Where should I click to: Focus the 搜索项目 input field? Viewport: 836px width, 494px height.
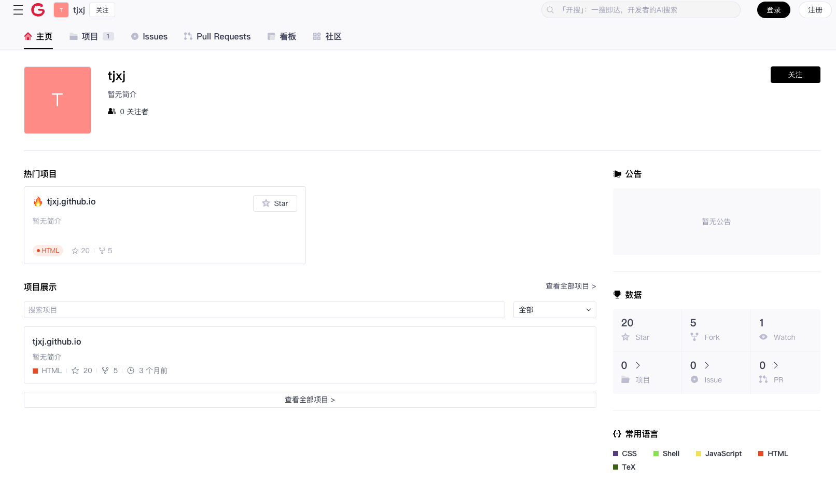(264, 310)
